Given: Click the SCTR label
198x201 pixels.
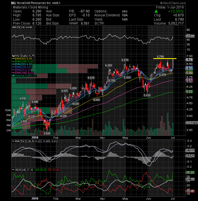Looking at the screenshot, I should click(x=100, y=23).
